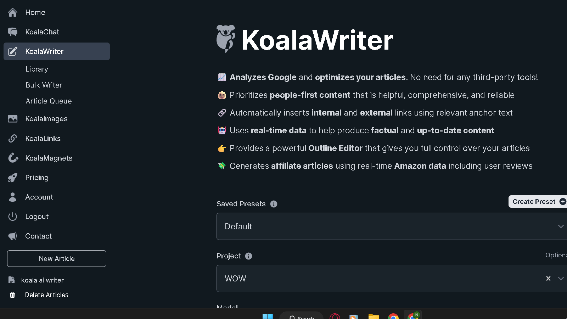Open the Article Queue section
567x319 pixels.
pyautogui.click(x=48, y=101)
